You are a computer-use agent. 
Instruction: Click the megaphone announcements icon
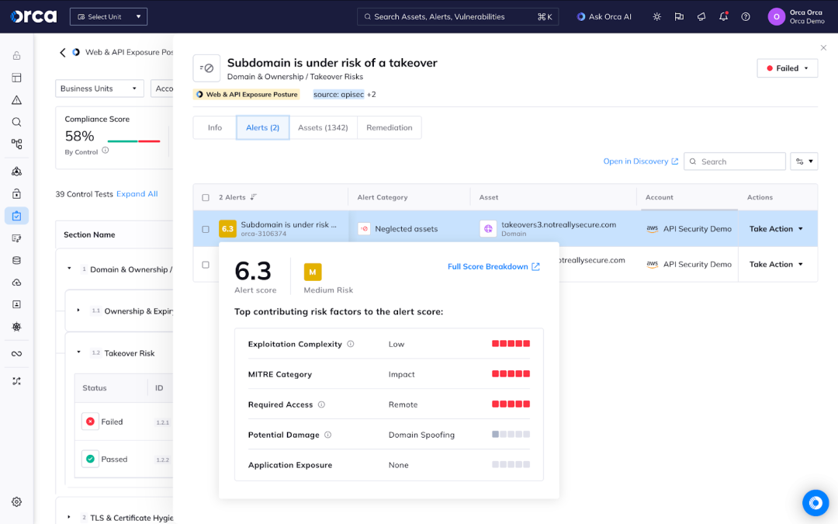(x=701, y=16)
